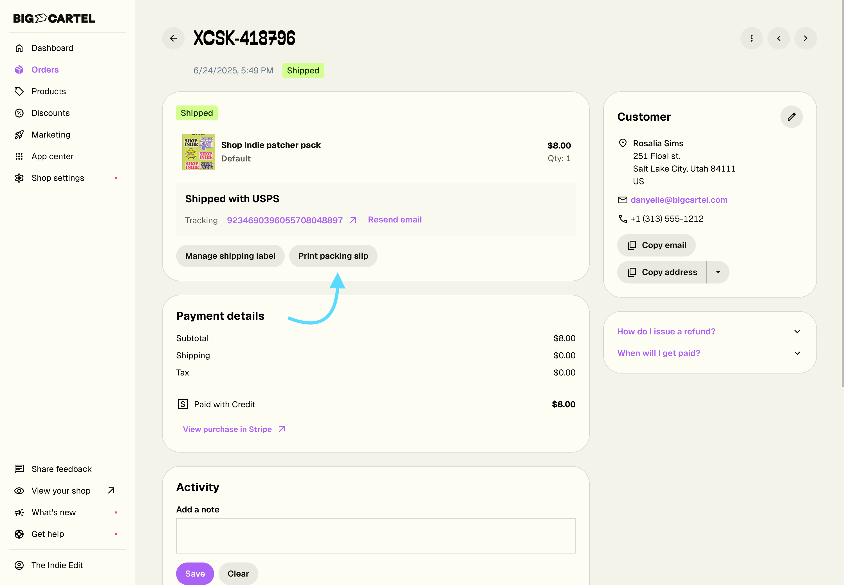Click Print packing slip button
844x585 pixels.
click(333, 256)
